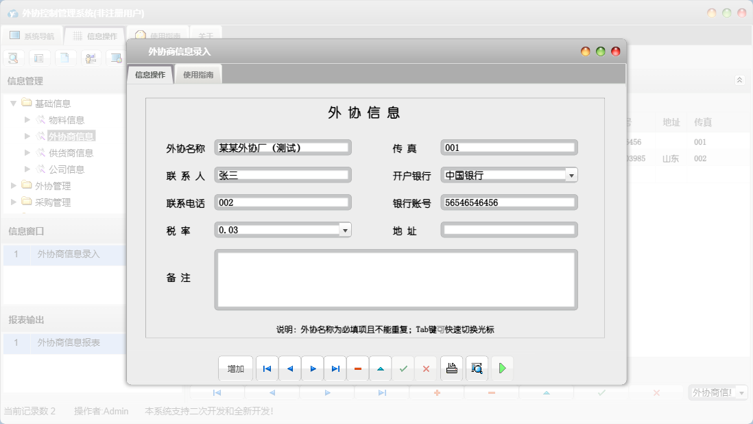This screenshot has width=753, height=424.
Task: Click the red minus delete record icon
Action: pos(358,369)
